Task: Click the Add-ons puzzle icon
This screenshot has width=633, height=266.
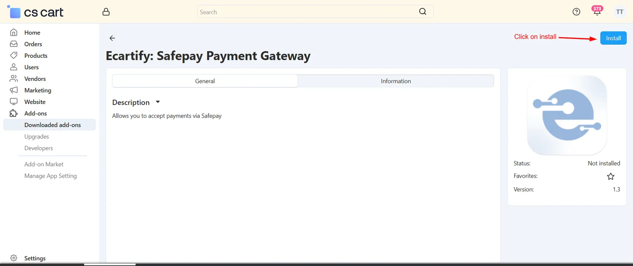Action: 14,113
